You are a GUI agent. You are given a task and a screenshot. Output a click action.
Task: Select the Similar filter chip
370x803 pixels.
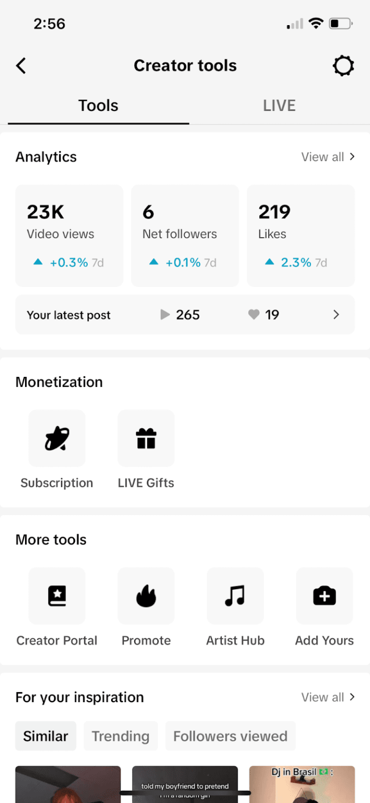click(x=45, y=736)
